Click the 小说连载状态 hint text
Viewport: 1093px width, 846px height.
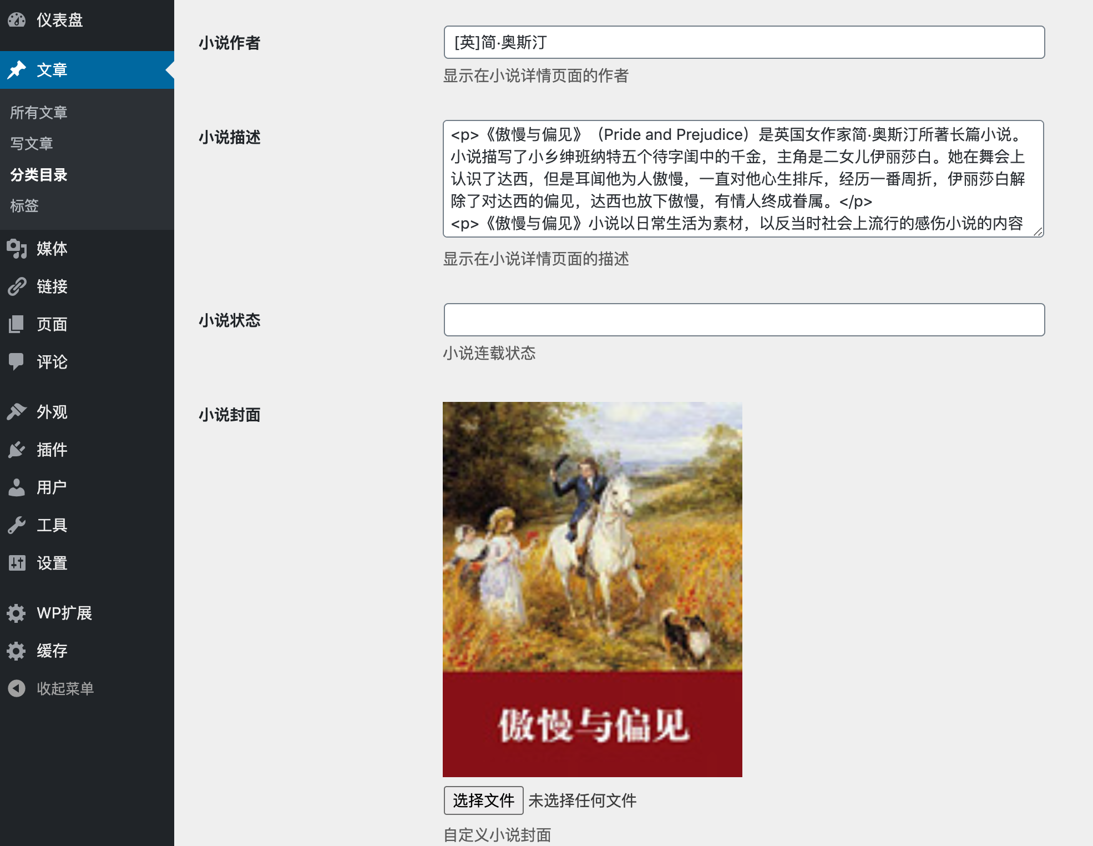coord(489,353)
